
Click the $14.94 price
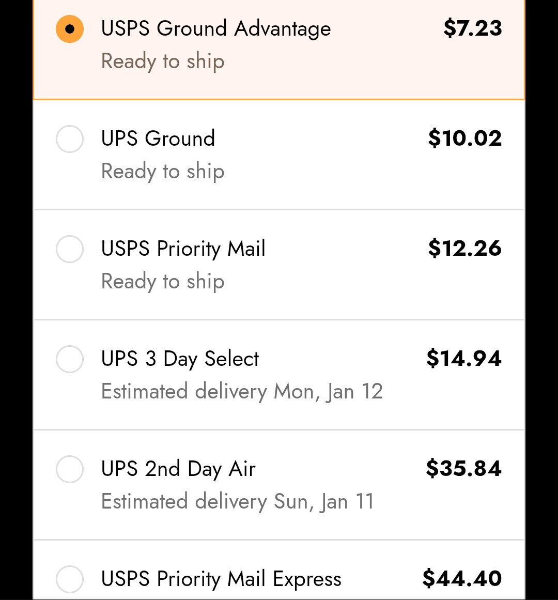464,359
